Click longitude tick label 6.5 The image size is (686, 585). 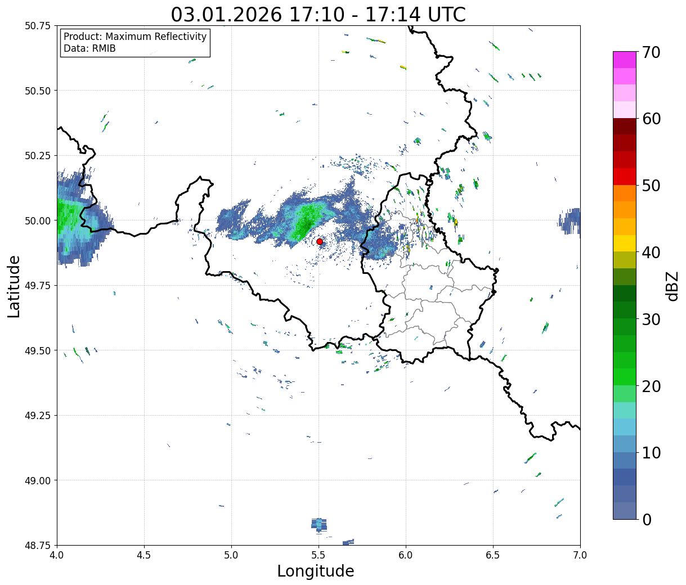click(x=493, y=555)
